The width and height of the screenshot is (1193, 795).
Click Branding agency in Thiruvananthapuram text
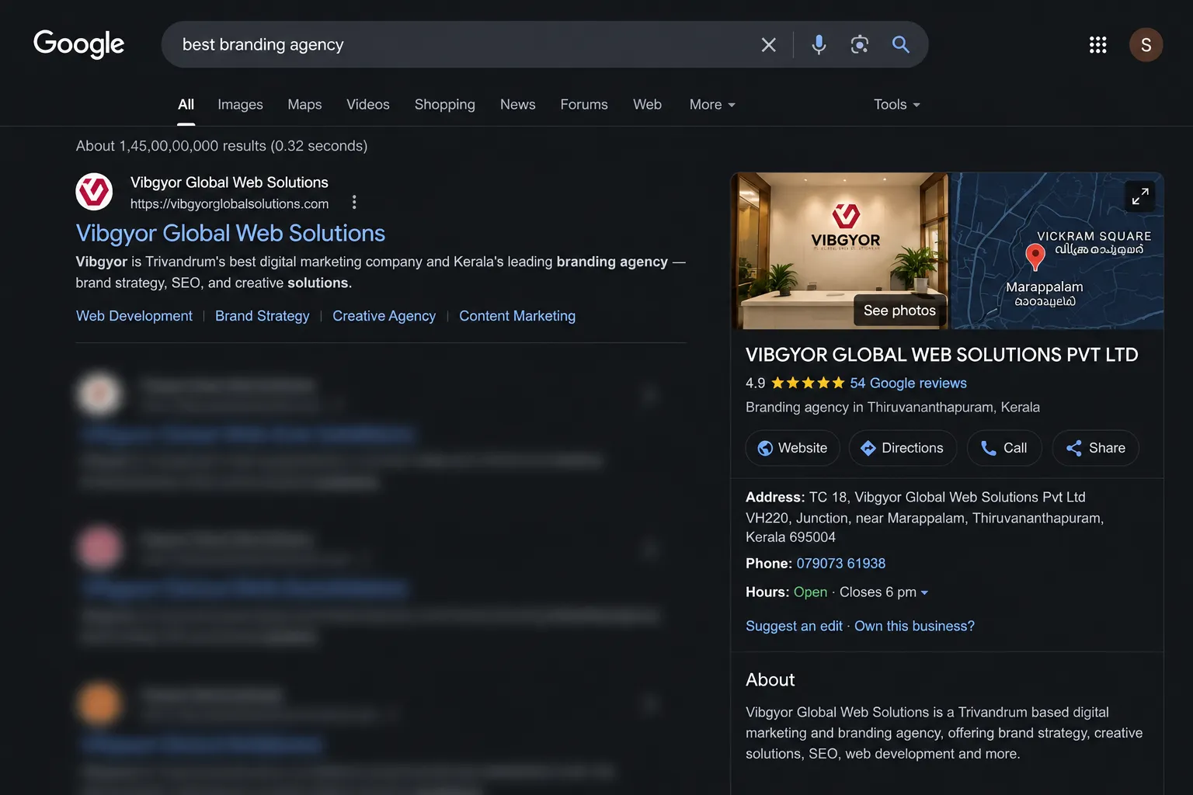(x=892, y=408)
